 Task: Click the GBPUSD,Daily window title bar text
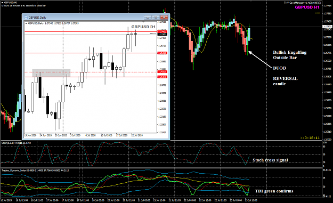[x=37, y=18]
